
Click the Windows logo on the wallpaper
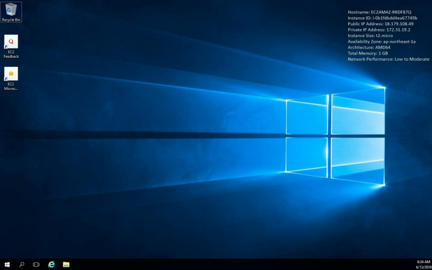tap(335, 136)
